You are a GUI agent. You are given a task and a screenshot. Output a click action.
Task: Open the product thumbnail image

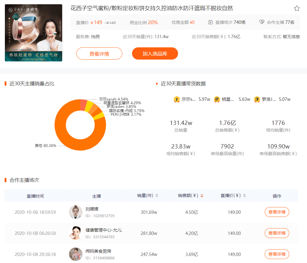(33, 33)
